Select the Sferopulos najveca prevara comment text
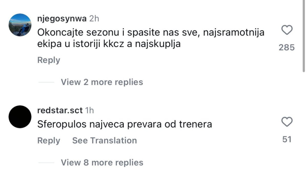 coord(124,124)
